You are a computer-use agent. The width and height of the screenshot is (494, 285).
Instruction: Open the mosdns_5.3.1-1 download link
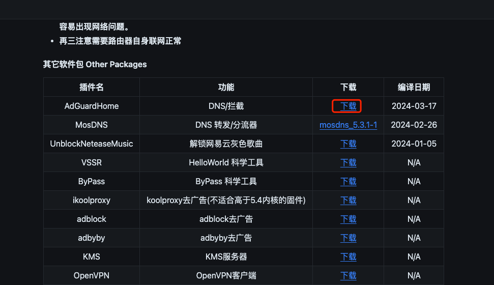tap(348, 125)
